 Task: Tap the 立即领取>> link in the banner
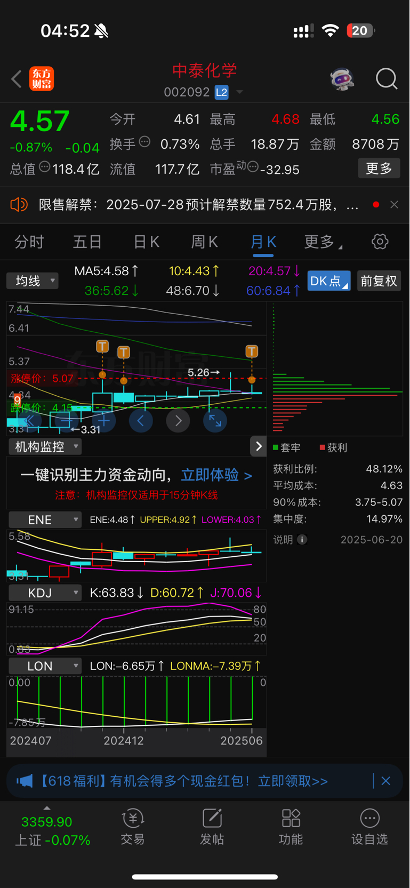[293, 781]
